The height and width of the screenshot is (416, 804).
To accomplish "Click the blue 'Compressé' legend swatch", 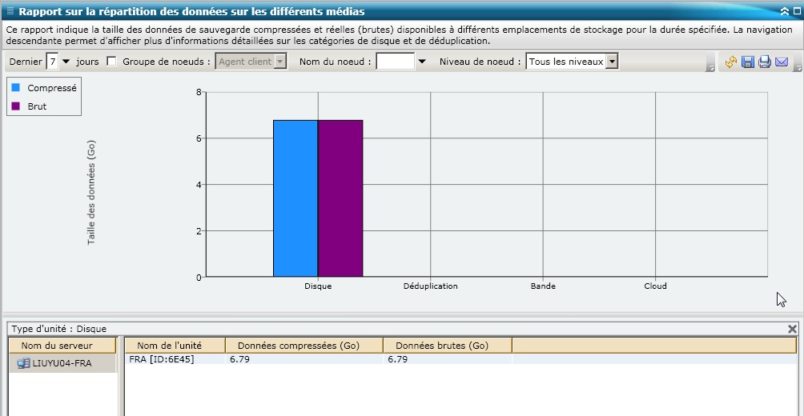I will tap(16, 88).
